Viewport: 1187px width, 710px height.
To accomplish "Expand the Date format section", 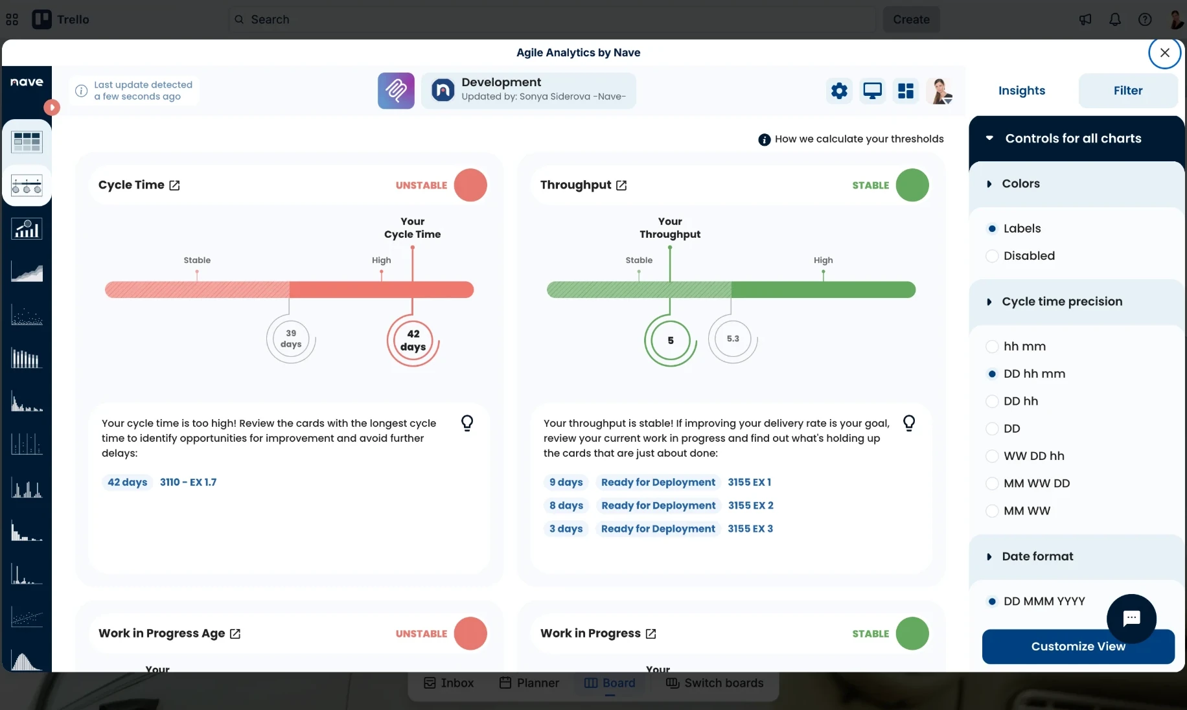I will [x=1076, y=556].
